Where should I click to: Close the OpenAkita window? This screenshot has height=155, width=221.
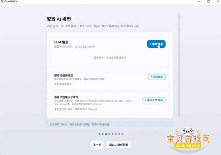[x=217, y=2]
